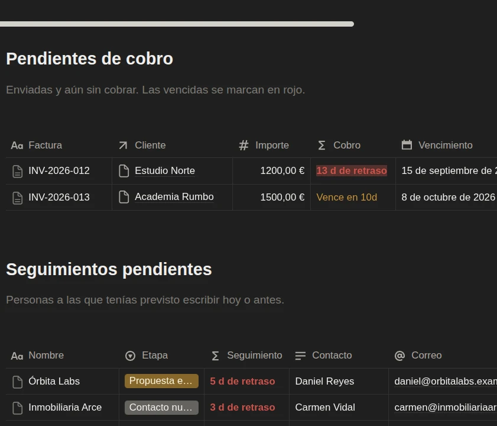
Task: Open invoice INV-2026-012
Action: [59, 171]
